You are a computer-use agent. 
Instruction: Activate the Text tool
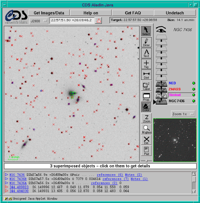146,53
